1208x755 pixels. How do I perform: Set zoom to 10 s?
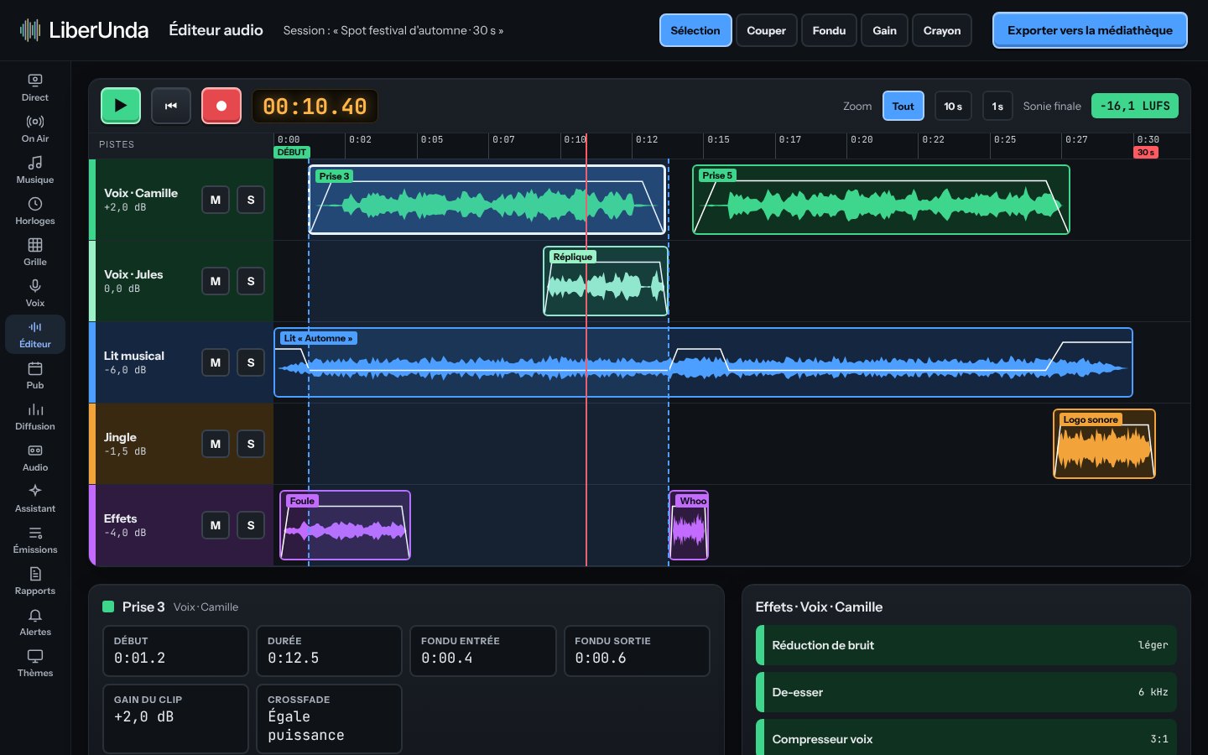tap(953, 106)
